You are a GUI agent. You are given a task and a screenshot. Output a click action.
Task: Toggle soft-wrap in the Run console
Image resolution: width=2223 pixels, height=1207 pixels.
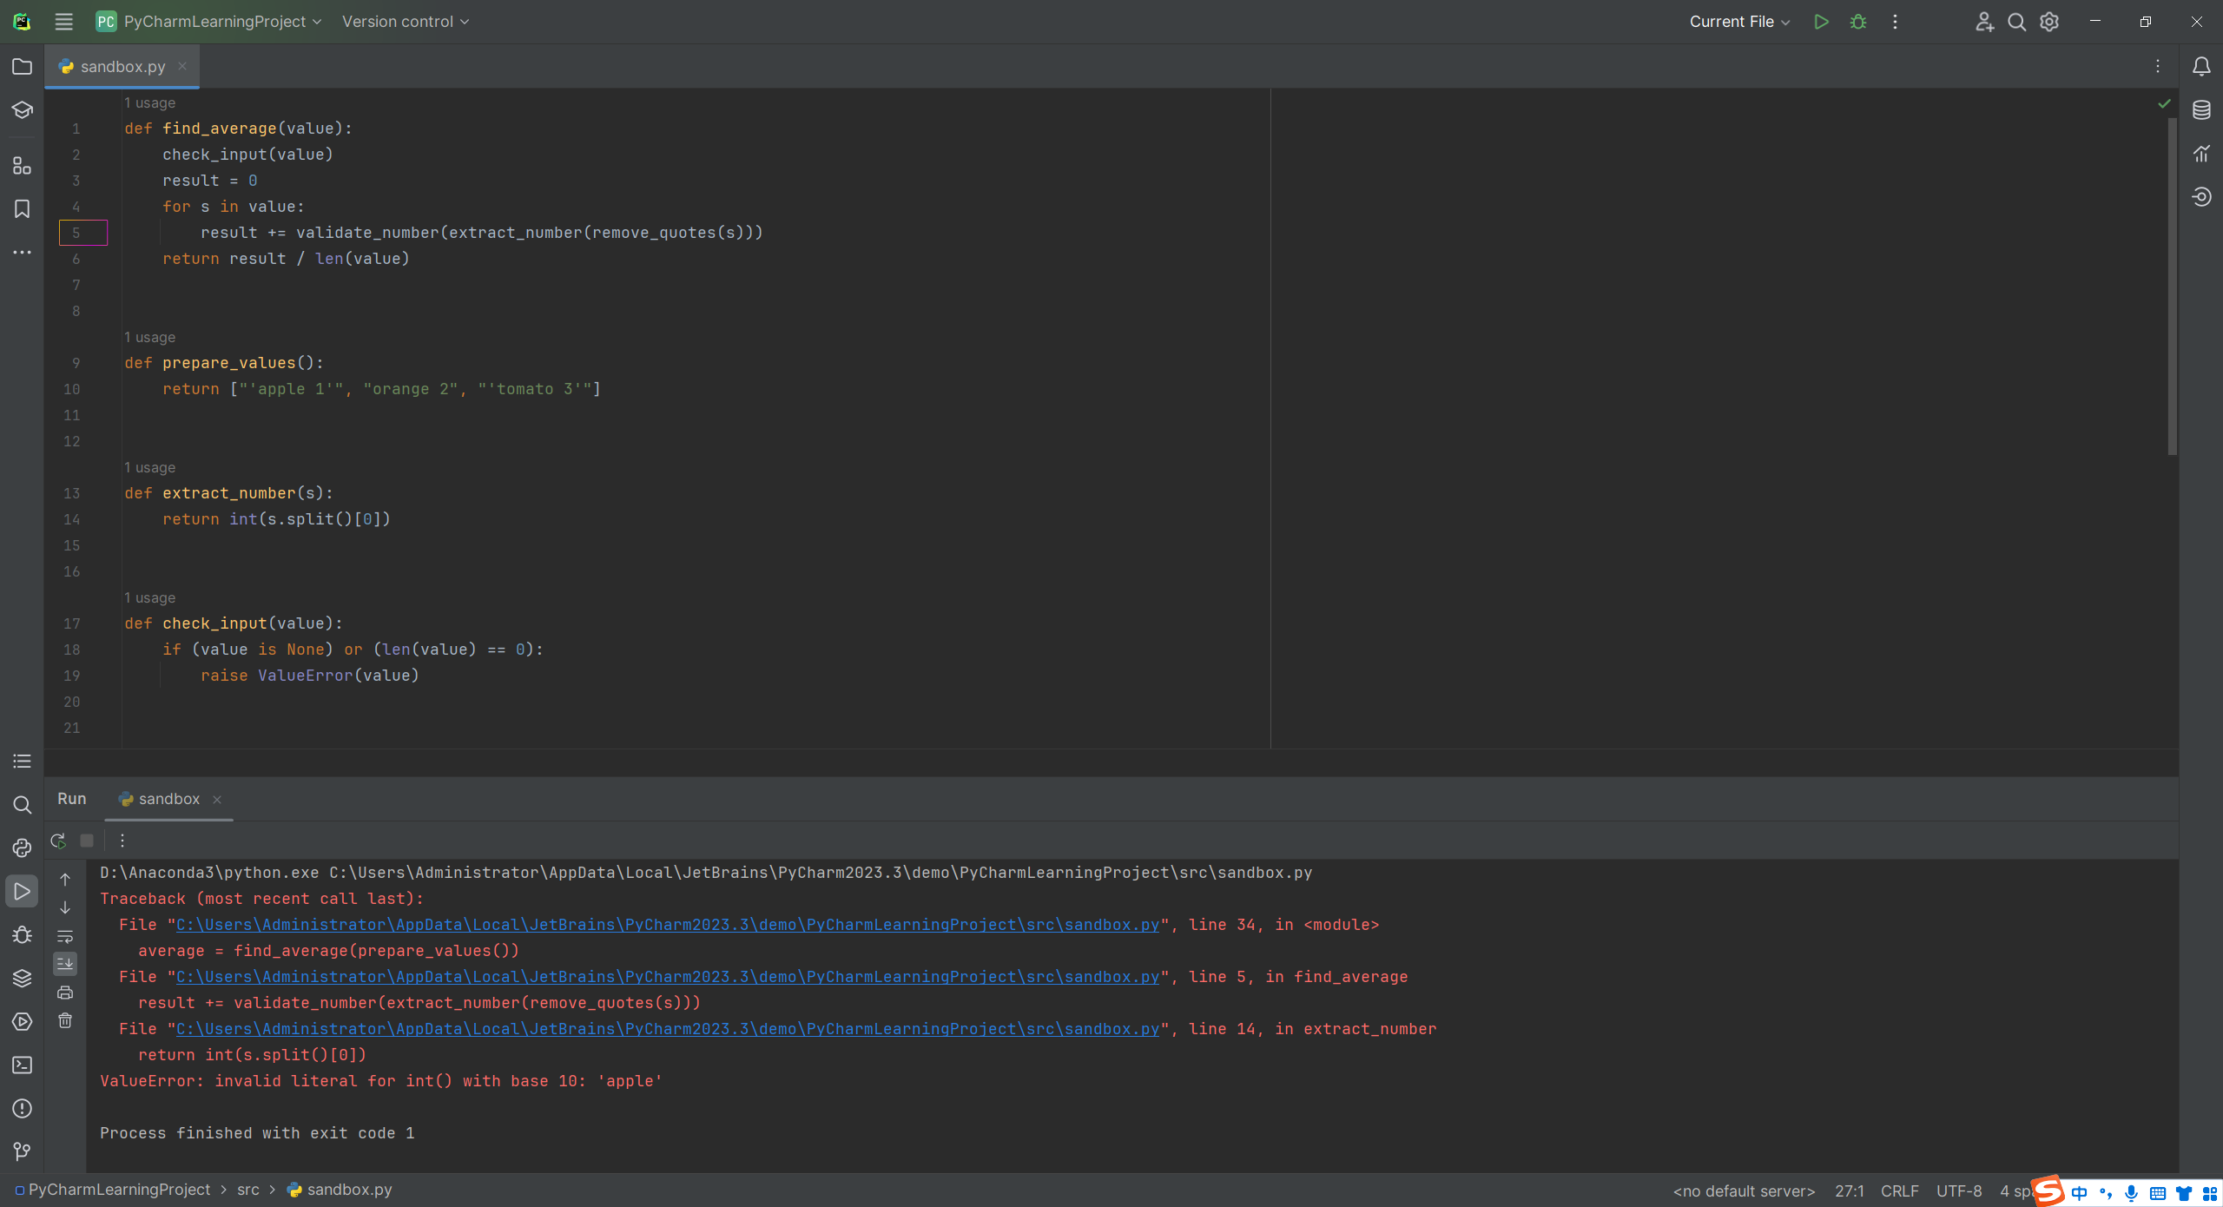(65, 936)
